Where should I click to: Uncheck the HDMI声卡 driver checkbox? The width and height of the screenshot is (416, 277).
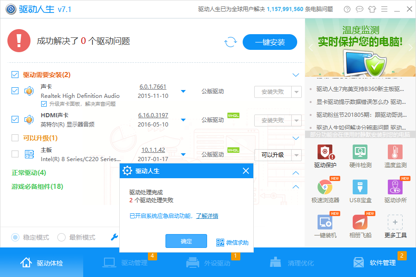[15, 120]
